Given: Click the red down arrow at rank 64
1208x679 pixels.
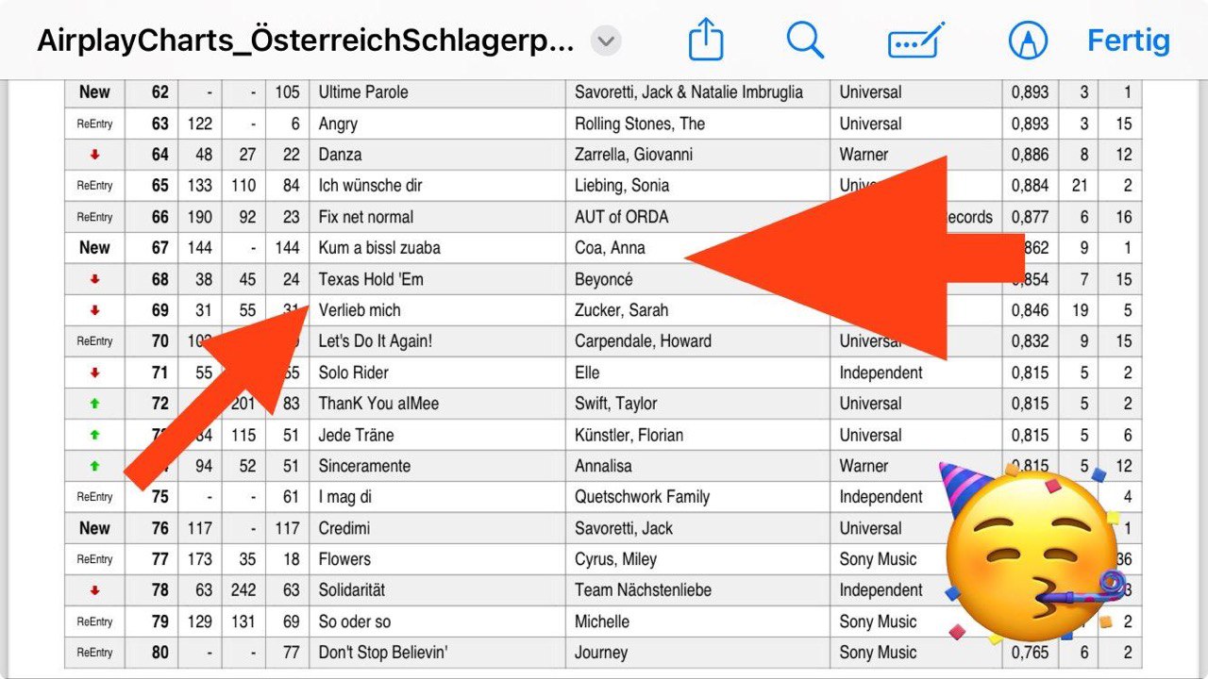Looking at the screenshot, I should 94,155.
